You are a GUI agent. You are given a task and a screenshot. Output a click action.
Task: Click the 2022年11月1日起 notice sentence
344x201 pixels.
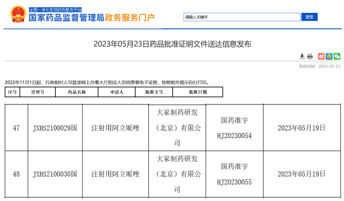pyautogui.click(x=107, y=83)
